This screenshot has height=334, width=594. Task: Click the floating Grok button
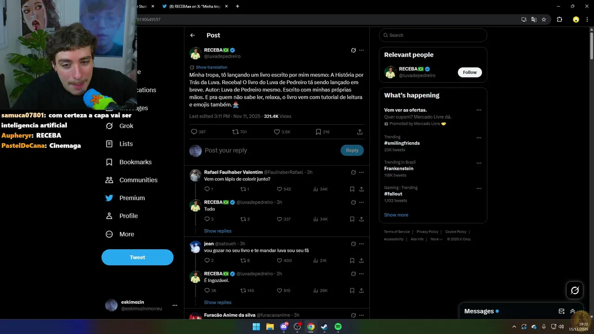575,290
